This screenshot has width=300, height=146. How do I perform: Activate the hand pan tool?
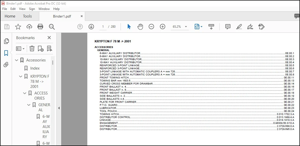click(x=140, y=27)
